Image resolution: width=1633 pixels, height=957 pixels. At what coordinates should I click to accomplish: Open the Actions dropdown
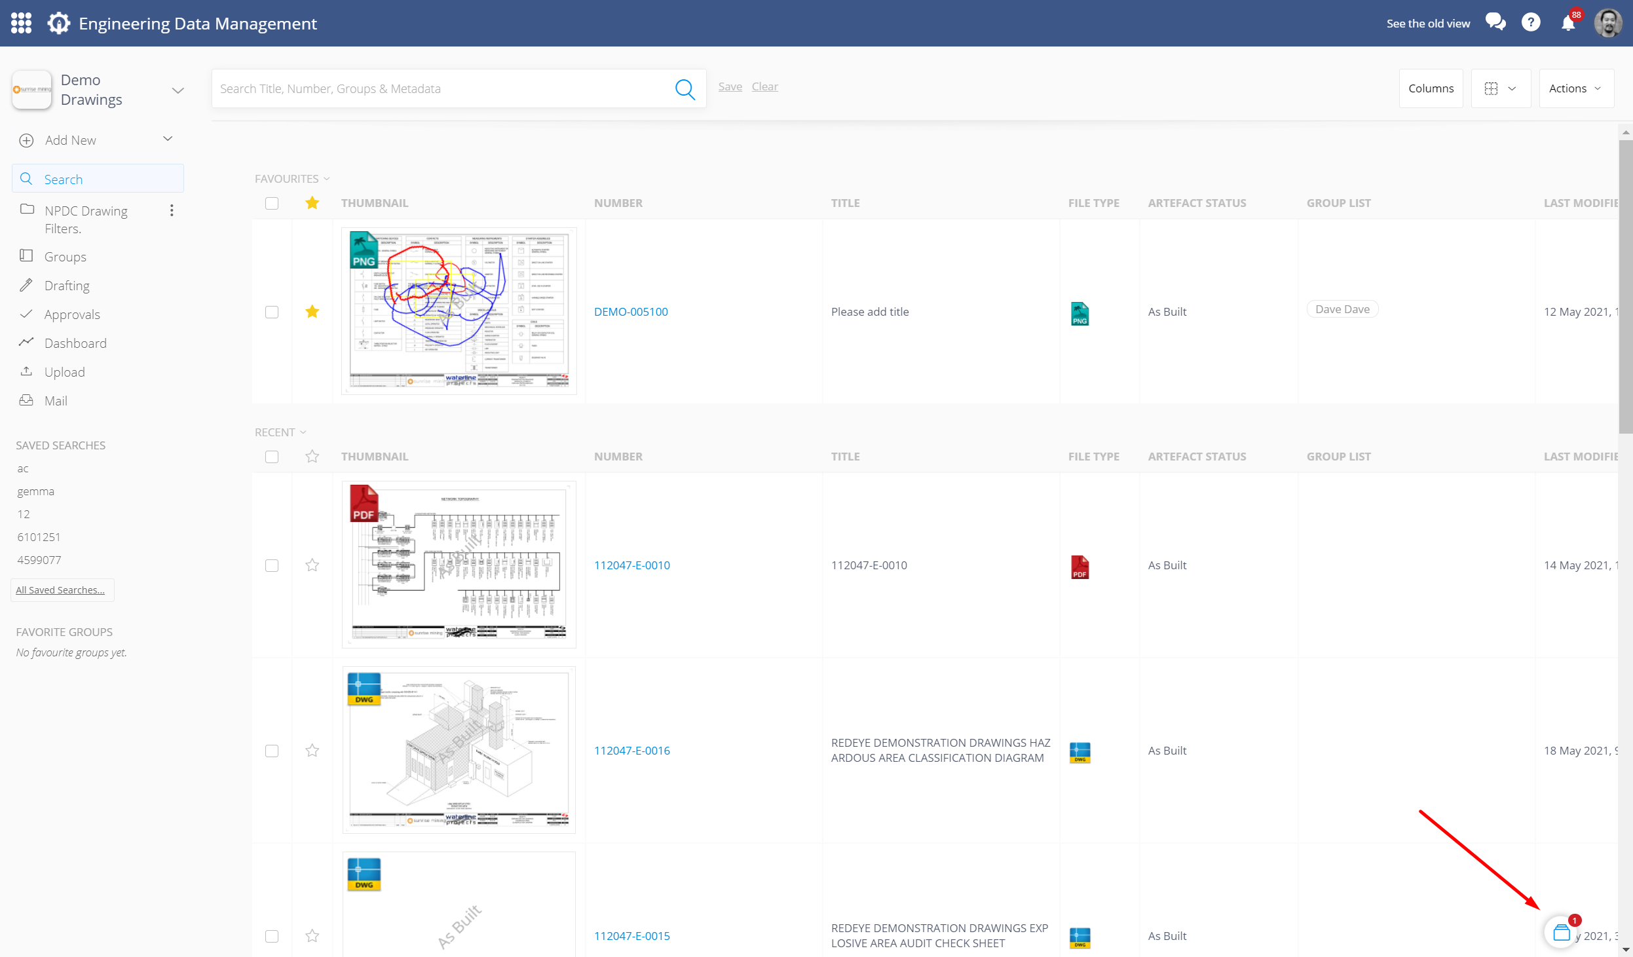(1576, 88)
